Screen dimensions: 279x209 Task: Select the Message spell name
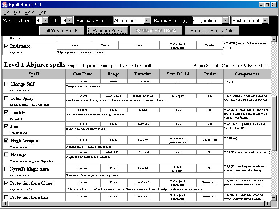tap(18, 155)
